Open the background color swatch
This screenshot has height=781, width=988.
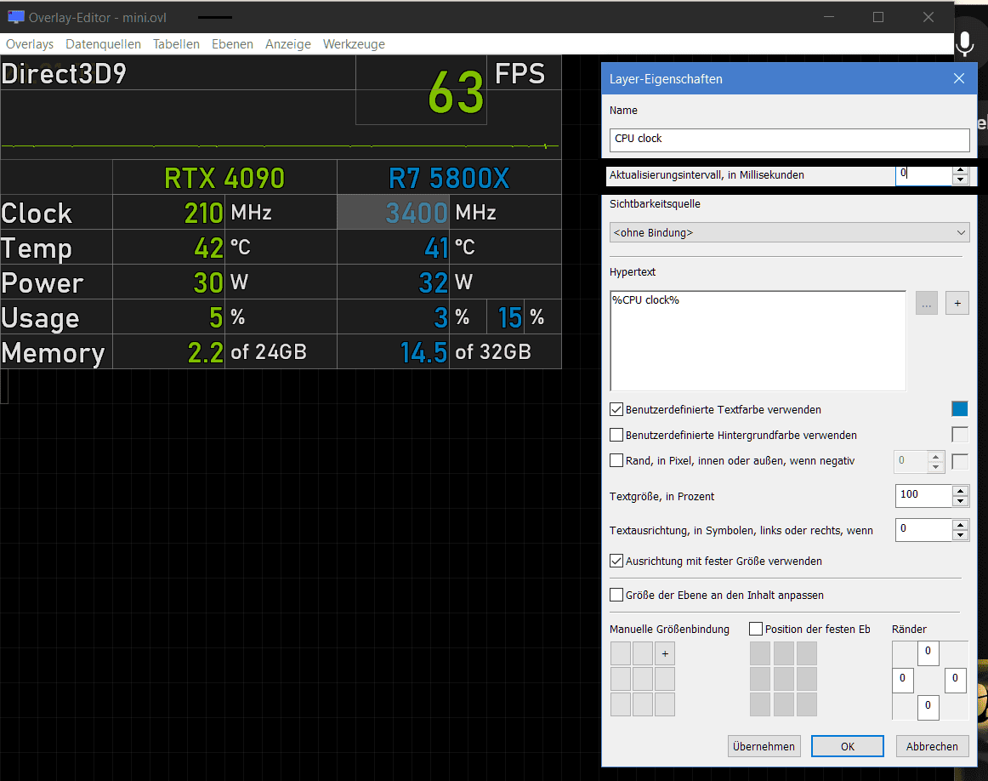pos(960,434)
